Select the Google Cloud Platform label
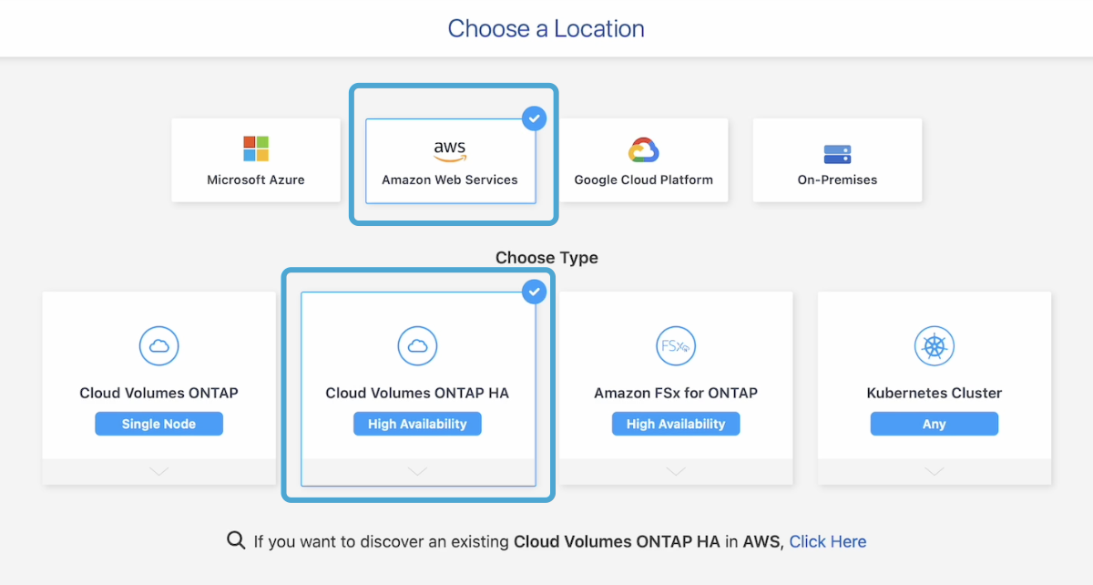The height and width of the screenshot is (585, 1093). point(644,180)
